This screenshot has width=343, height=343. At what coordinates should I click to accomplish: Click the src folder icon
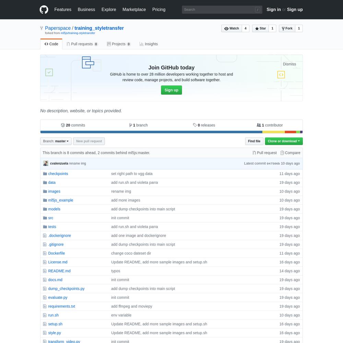(x=45, y=218)
